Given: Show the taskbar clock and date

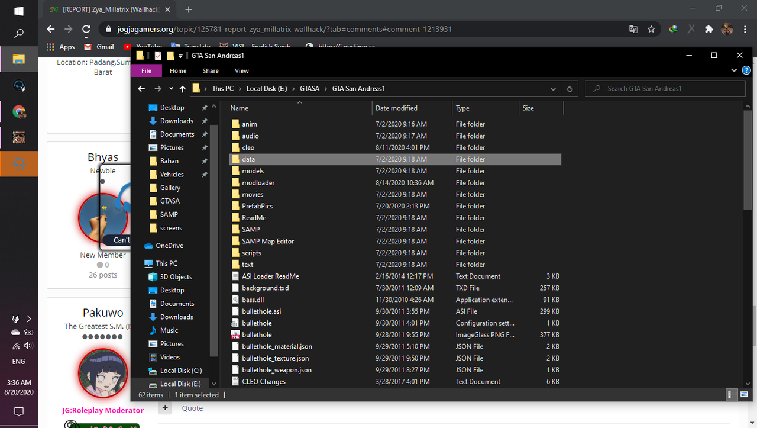Looking at the screenshot, I should tap(19, 387).
